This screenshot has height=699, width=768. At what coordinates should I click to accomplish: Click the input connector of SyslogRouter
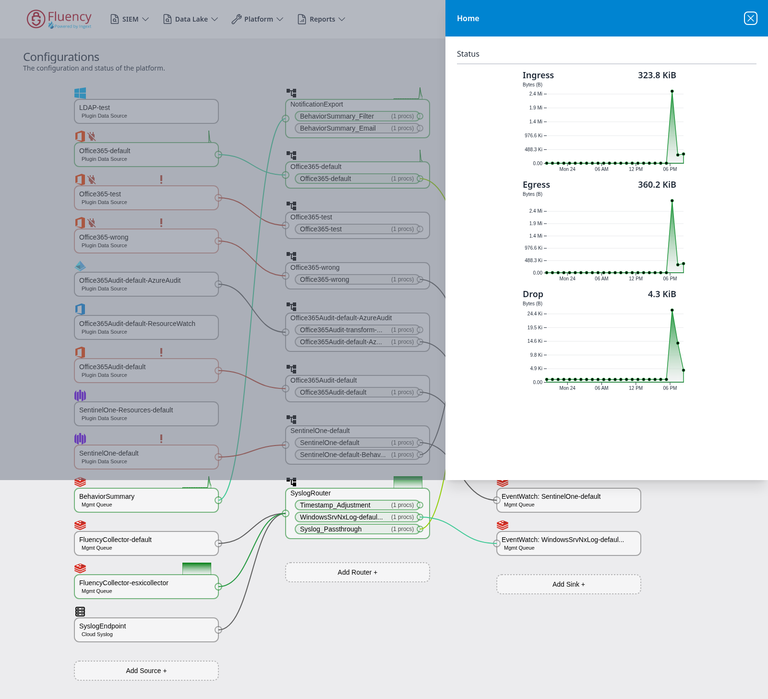pos(286,514)
